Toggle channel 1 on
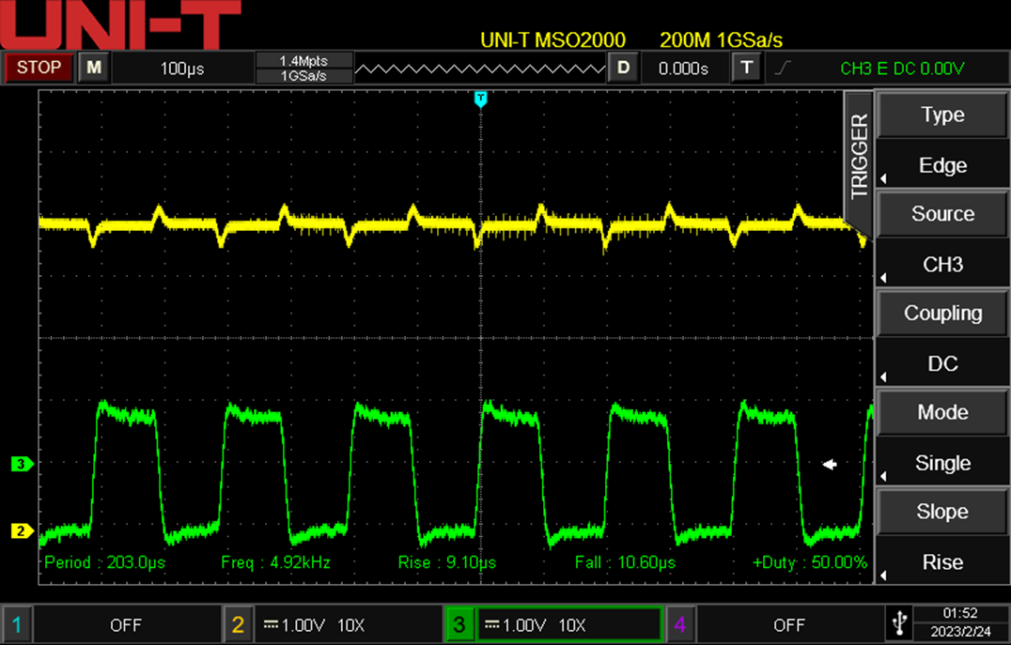Viewport: 1011px width, 645px height. pos(16,624)
